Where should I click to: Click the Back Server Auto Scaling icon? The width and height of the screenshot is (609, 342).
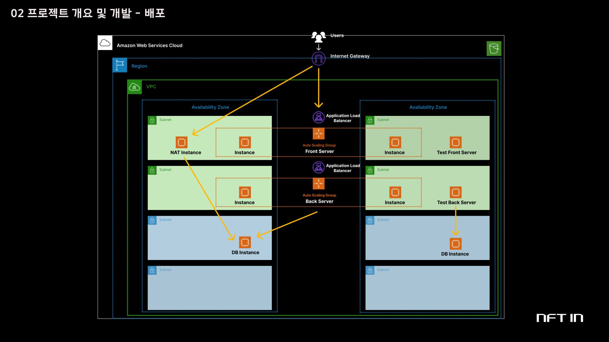tap(318, 184)
